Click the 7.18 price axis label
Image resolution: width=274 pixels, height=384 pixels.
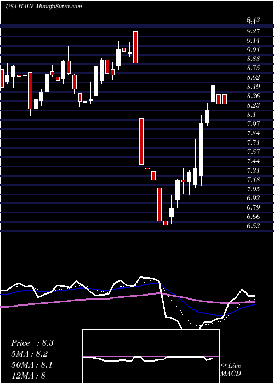[253, 179]
